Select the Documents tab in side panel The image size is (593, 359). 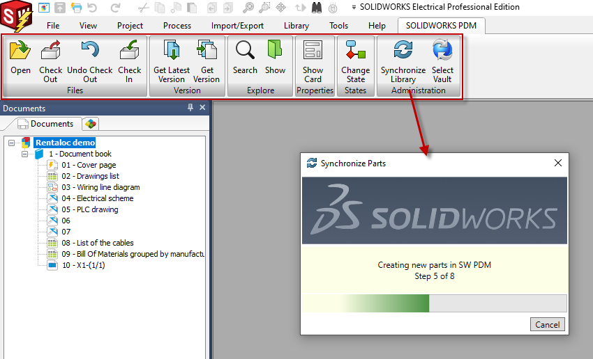[x=45, y=124]
